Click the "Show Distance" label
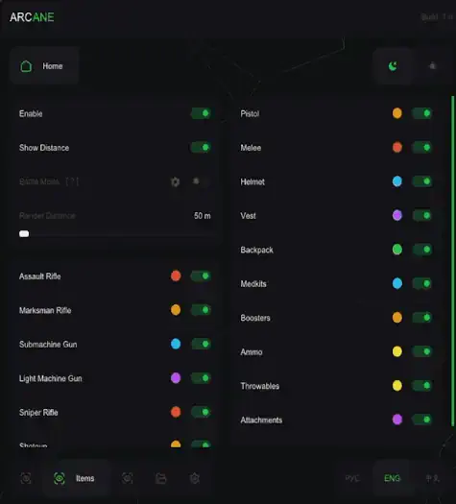The height and width of the screenshot is (504, 456). coord(44,148)
